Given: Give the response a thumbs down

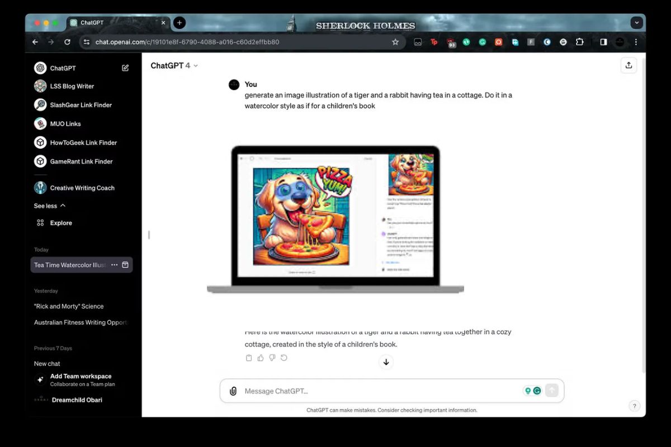Looking at the screenshot, I should pos(272,358).
